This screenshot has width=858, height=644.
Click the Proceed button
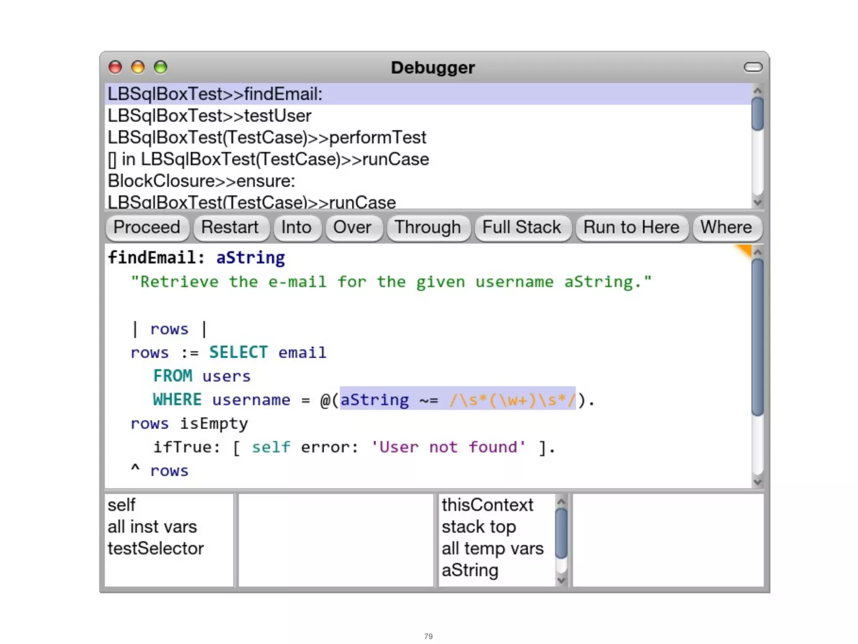pyautogui.click(x=147, y=228)
